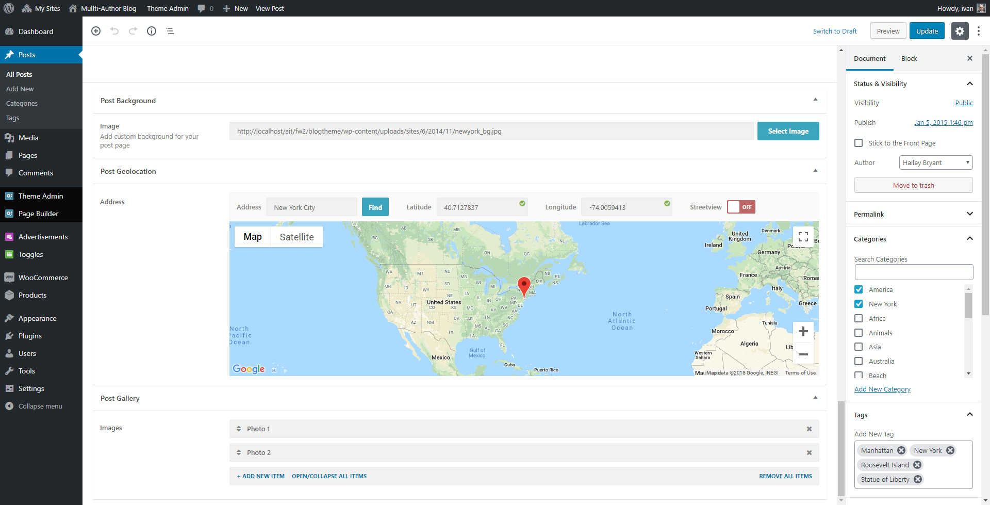This screenshot has height=505, width=990.
Task: Expand the Permalink panel
Action: tap(970, 214)
